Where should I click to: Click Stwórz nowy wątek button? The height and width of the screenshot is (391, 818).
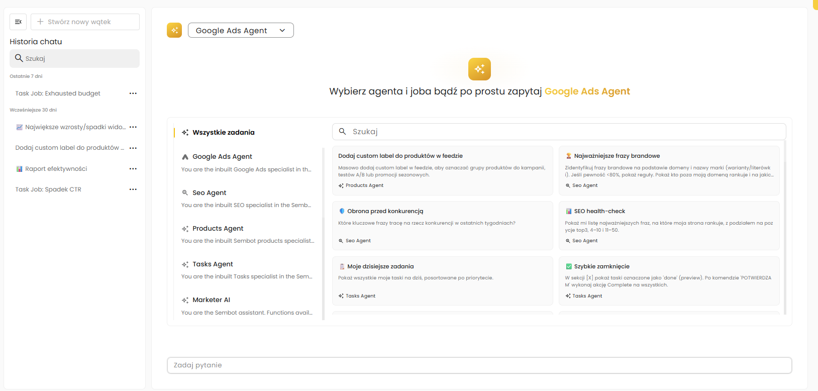coord(85,22)
